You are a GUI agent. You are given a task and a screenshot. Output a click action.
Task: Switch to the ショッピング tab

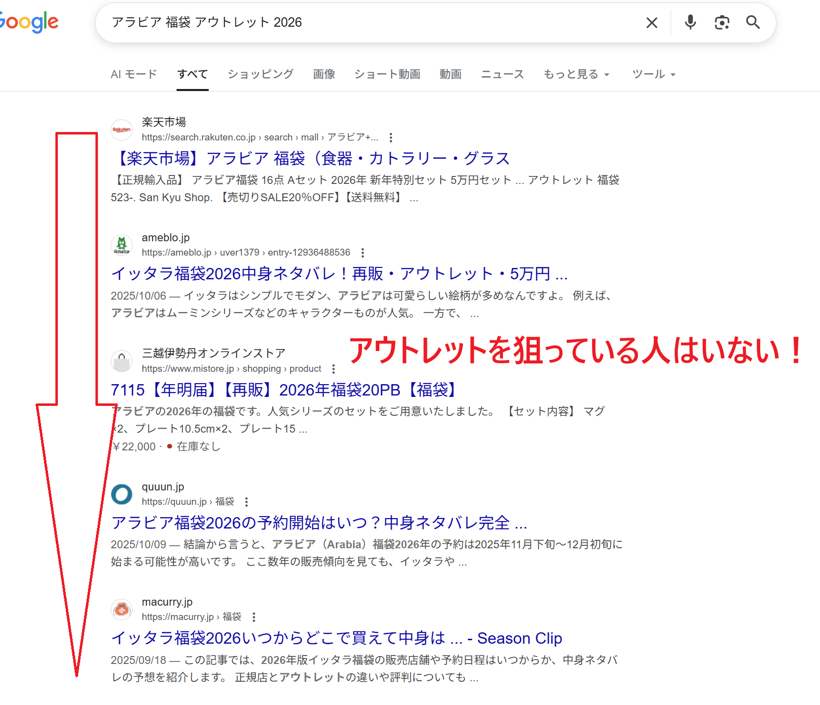[x=260, y=74]
